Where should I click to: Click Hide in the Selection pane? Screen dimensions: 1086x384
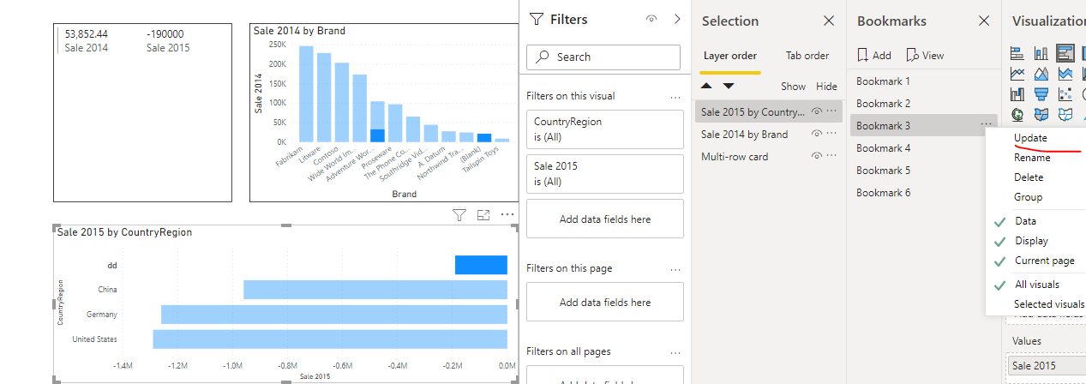(826, 87)
